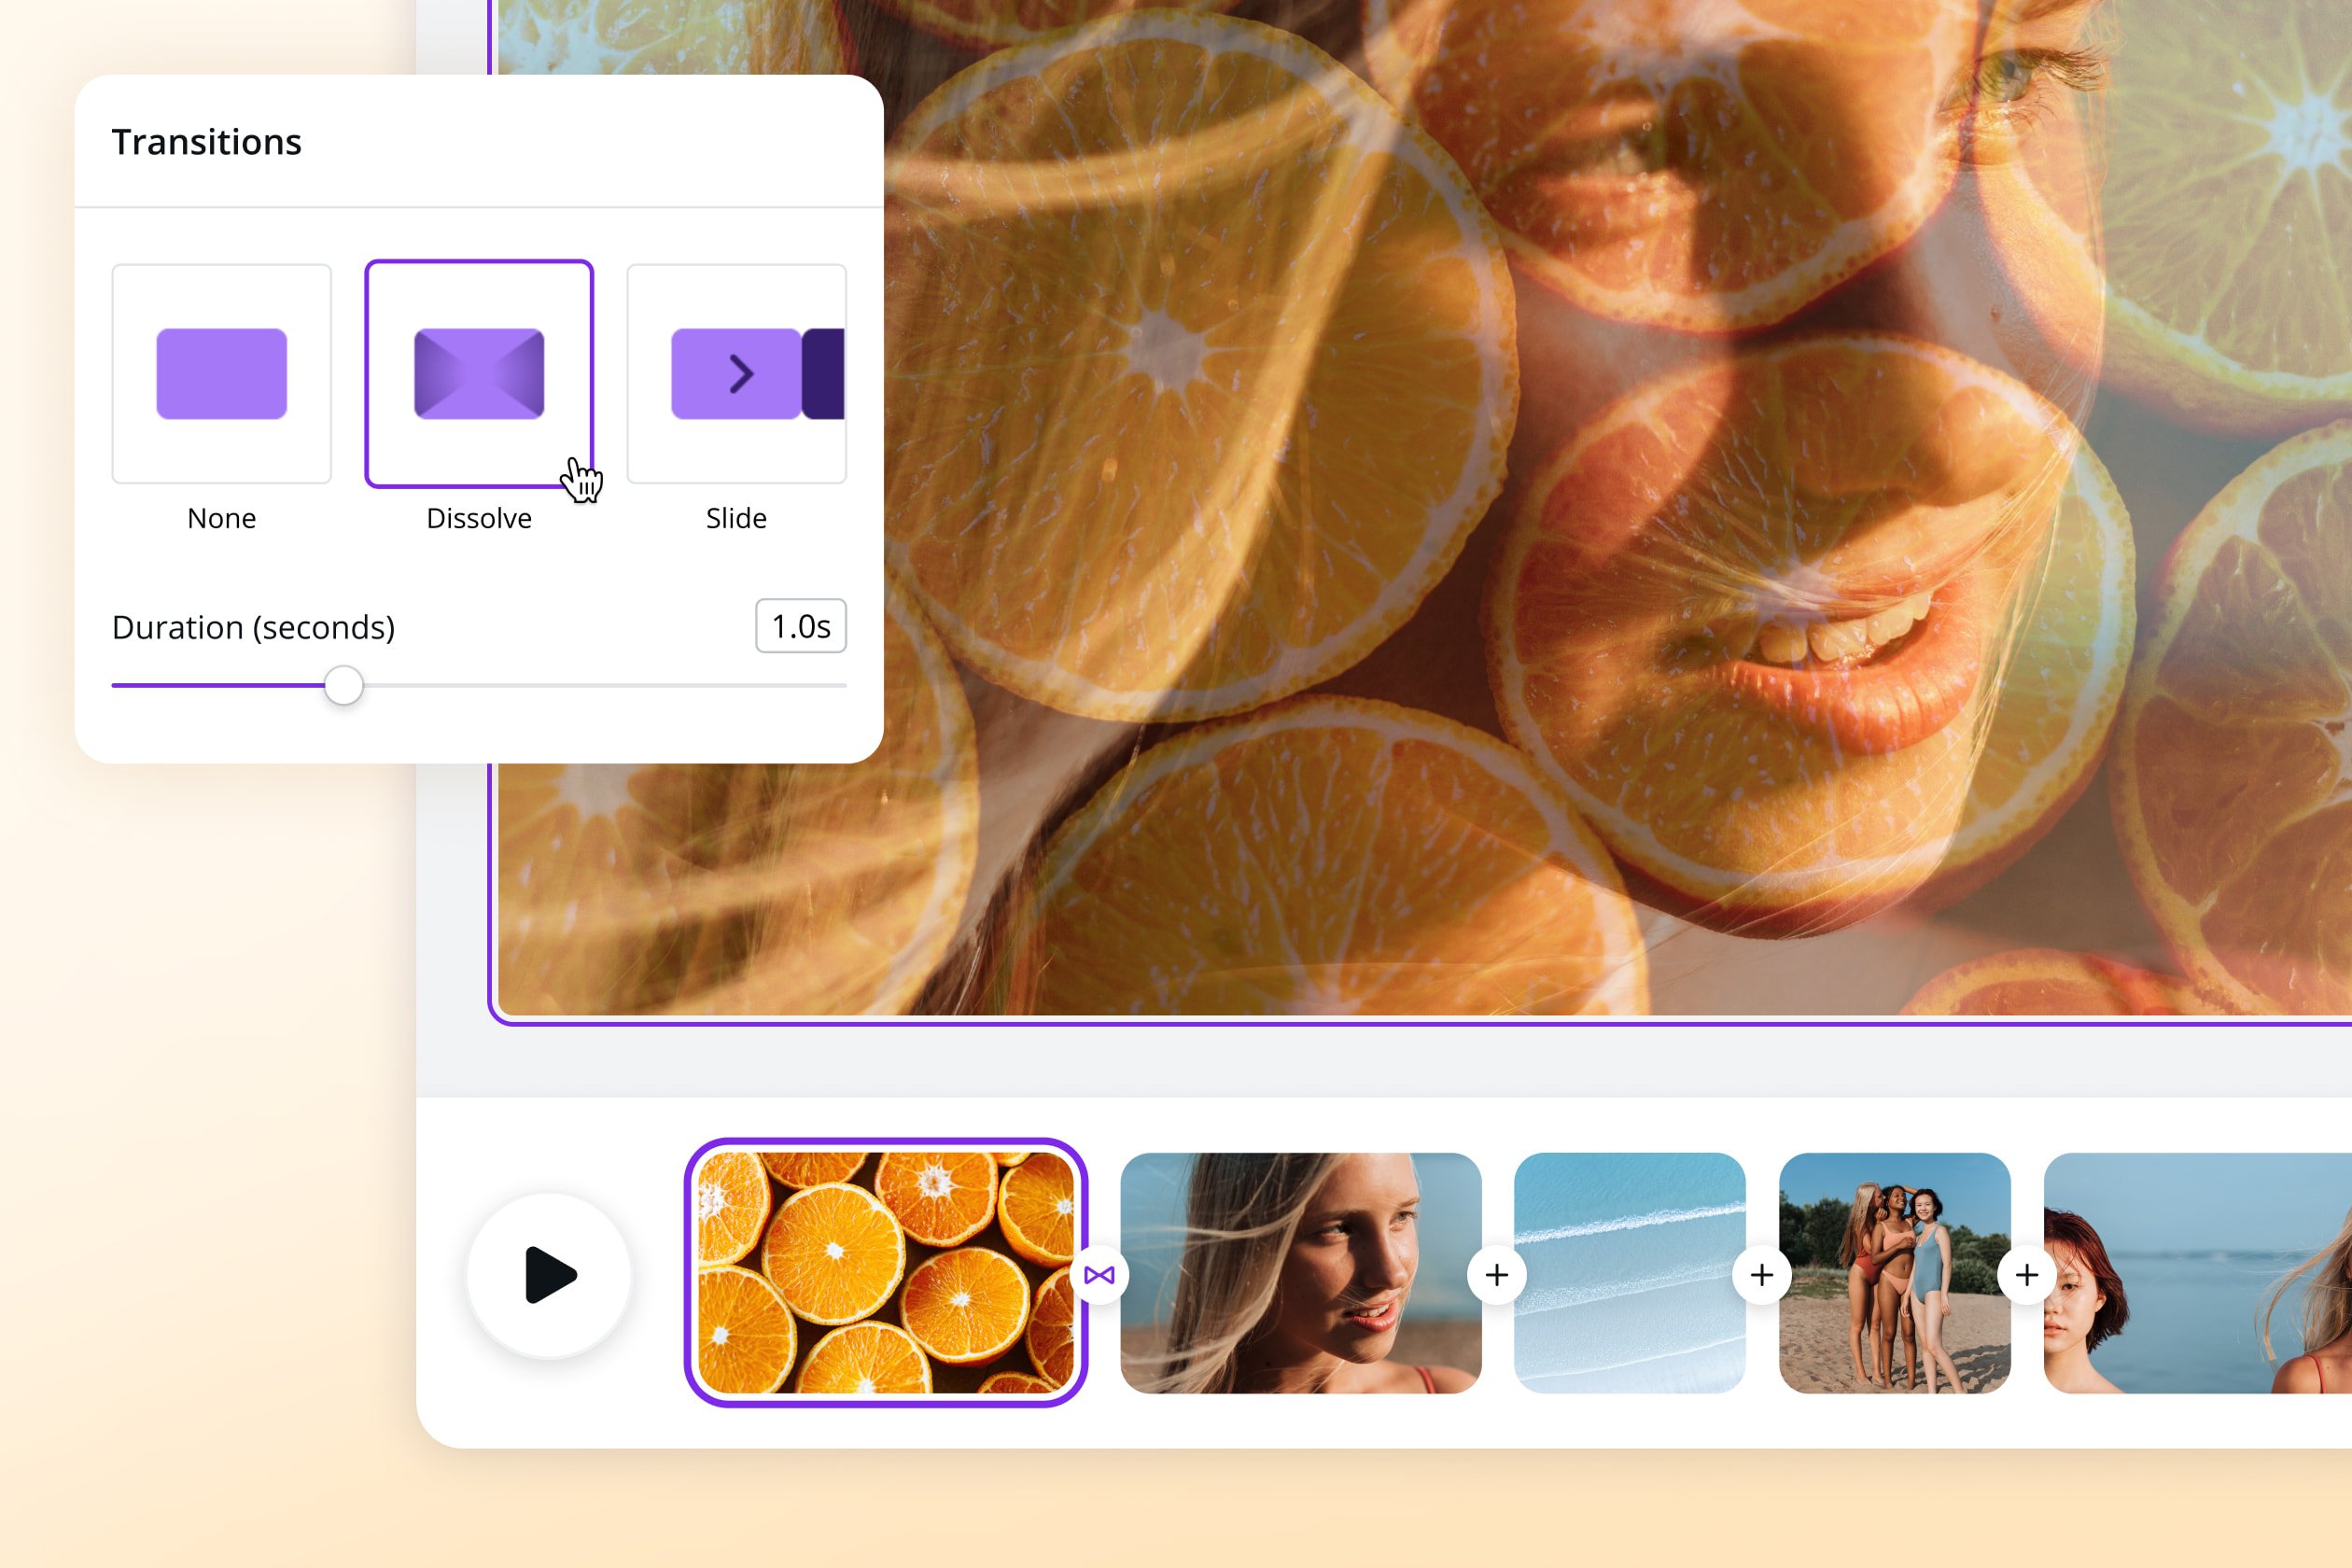Click the 1.0s duration input field
The width and height of the screenshot is (2352, 1568).
click(x=801, y=626)
